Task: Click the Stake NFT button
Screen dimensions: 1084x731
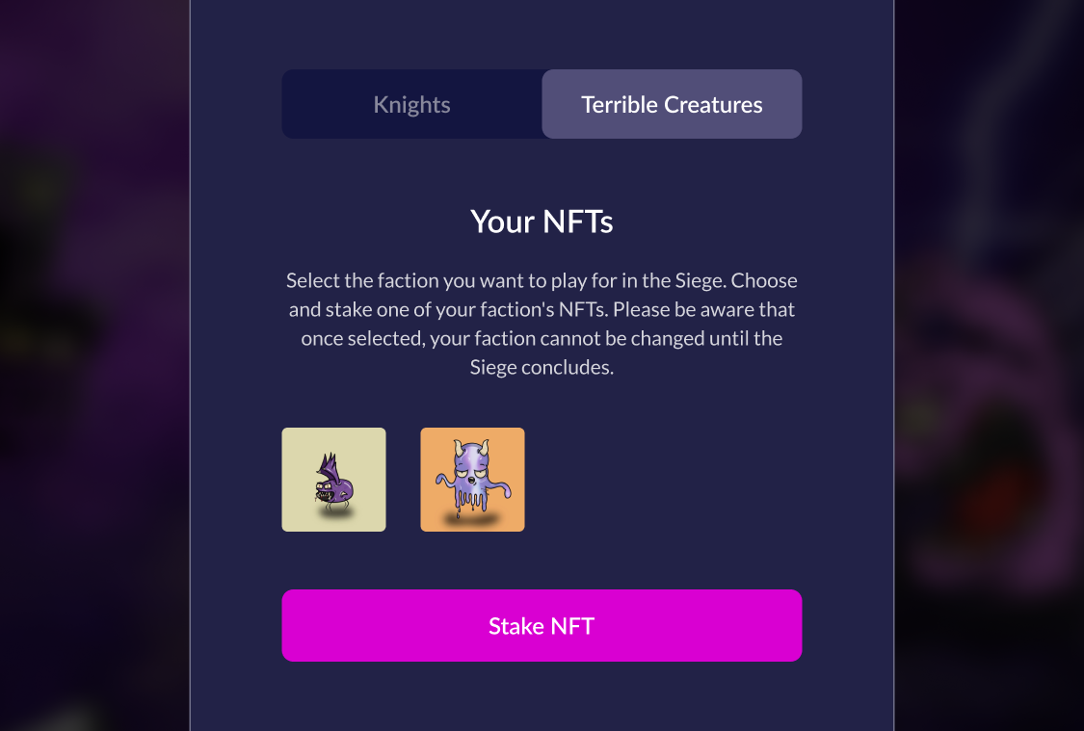Action: click(x=542, y=626)
